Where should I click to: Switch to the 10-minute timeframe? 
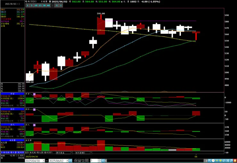coord(36,5)
